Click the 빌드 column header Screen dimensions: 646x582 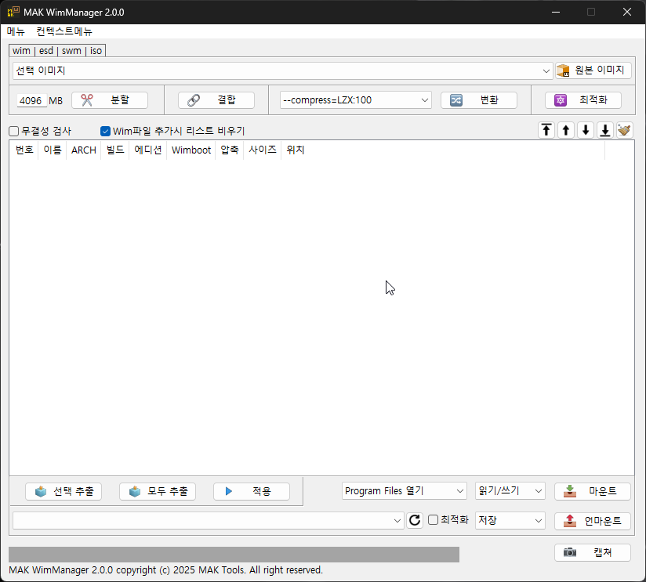(115, 150)
